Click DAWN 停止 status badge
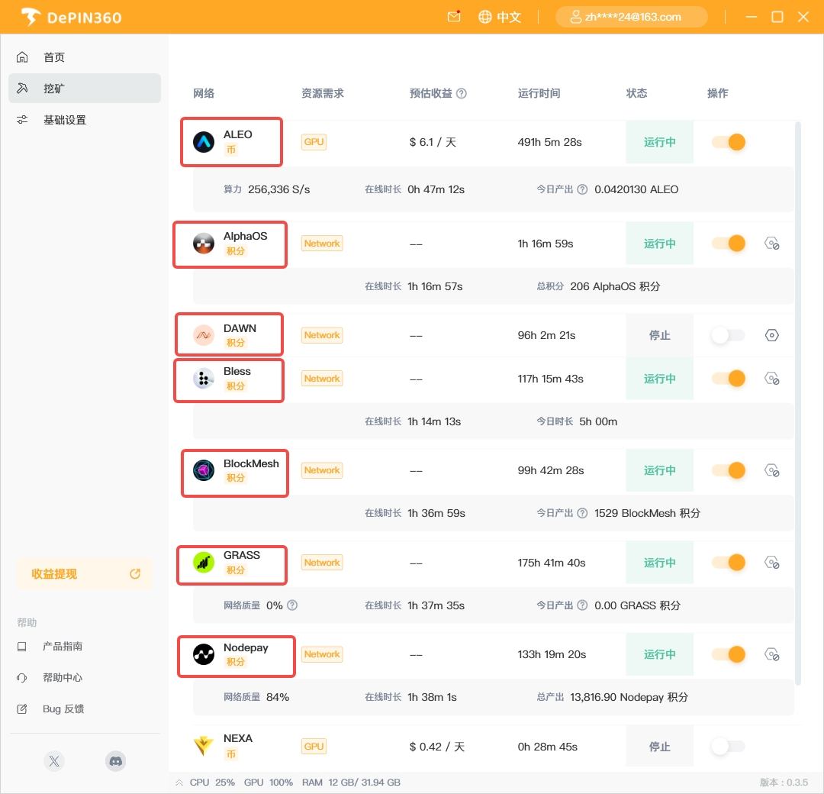 pyautogui.click(x=659, y=335)
